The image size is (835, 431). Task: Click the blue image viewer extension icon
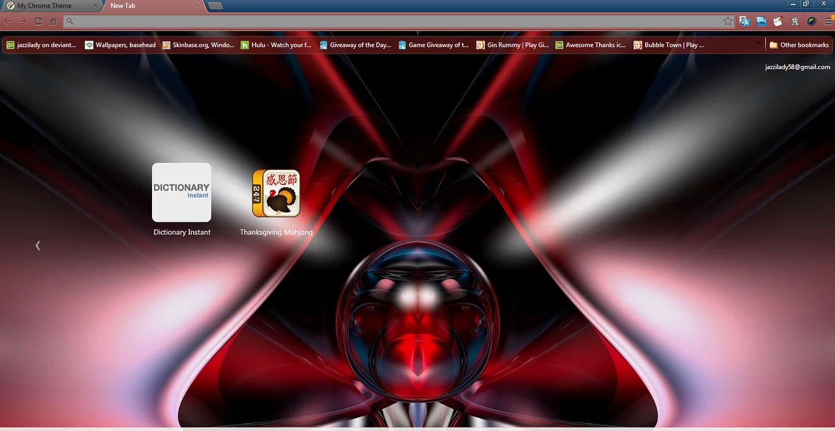(761, 22)
